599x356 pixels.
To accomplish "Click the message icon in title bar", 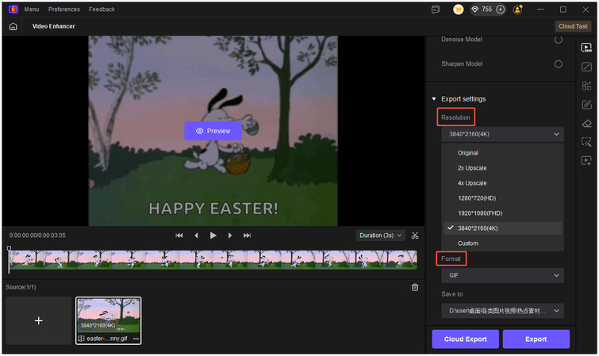I will coord(436,10).
